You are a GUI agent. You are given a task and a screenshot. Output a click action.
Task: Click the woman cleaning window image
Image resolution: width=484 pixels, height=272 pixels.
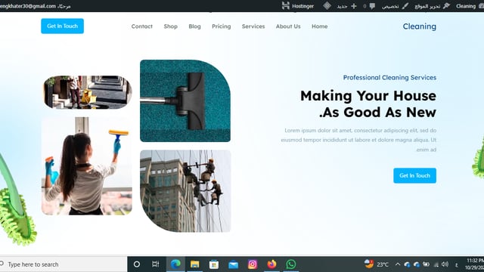click(87, 166)
